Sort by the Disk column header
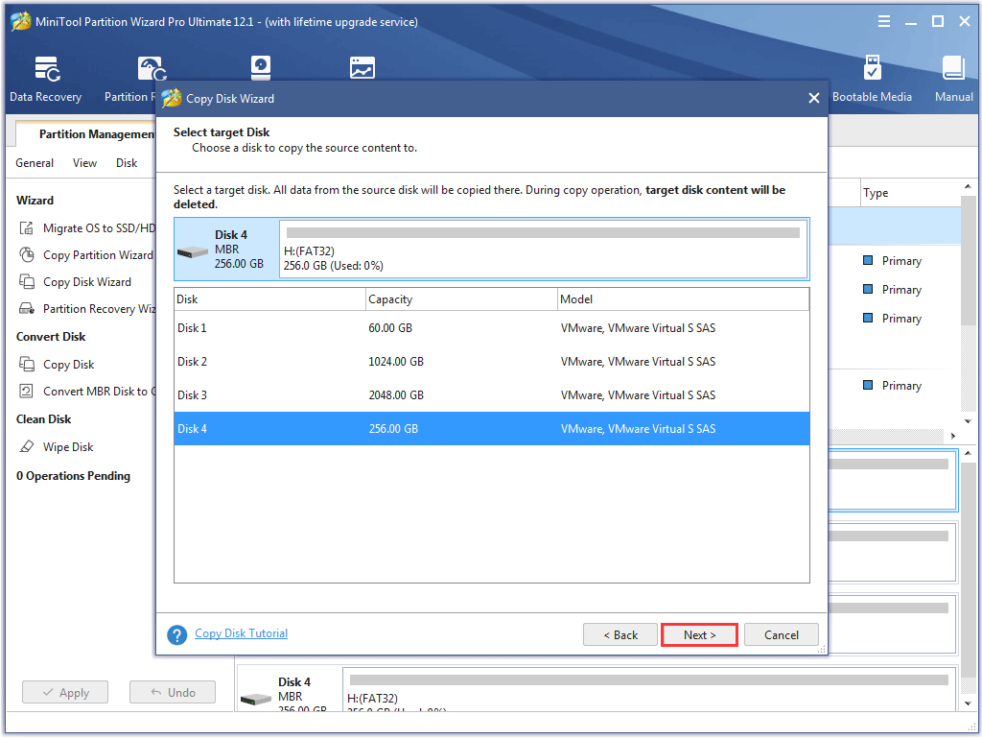 269,299
